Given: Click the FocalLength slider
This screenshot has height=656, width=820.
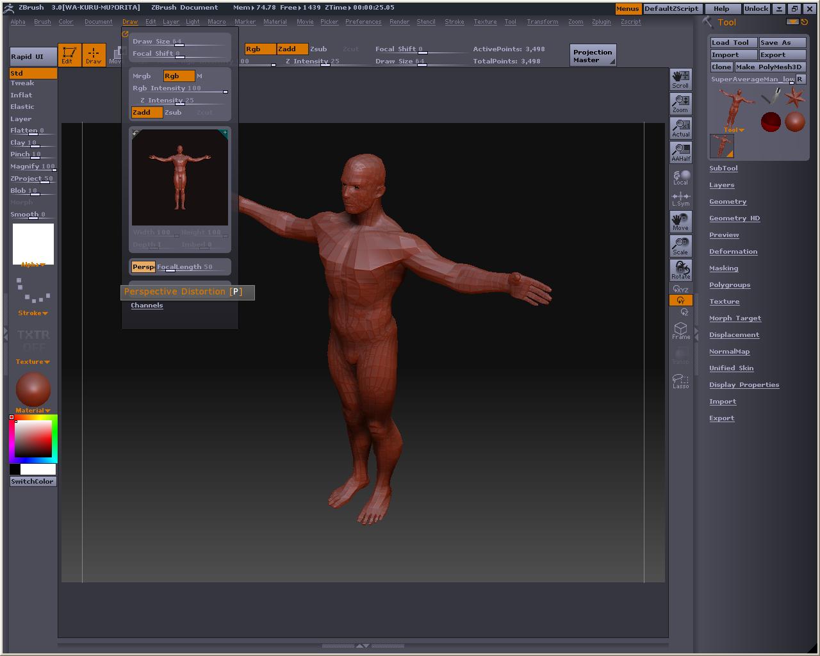Looking at the screenshot, I should [x=193, y=266].
